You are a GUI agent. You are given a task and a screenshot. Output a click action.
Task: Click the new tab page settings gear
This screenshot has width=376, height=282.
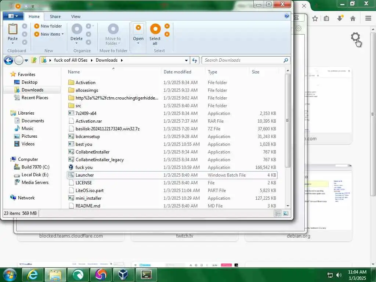pyautogui.click(x=355, y=37)
